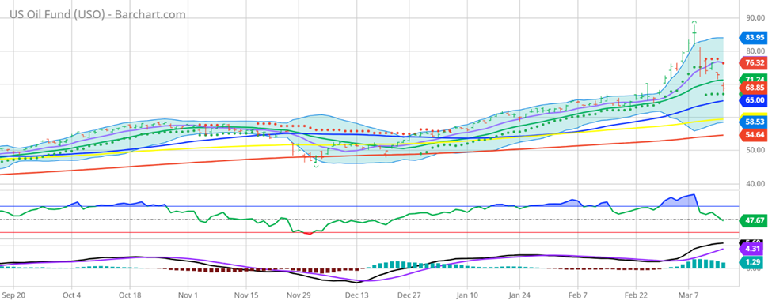
Task: Select the red 54.64 moving average tag
Action: pyautogui.click(x=753, y=134)
